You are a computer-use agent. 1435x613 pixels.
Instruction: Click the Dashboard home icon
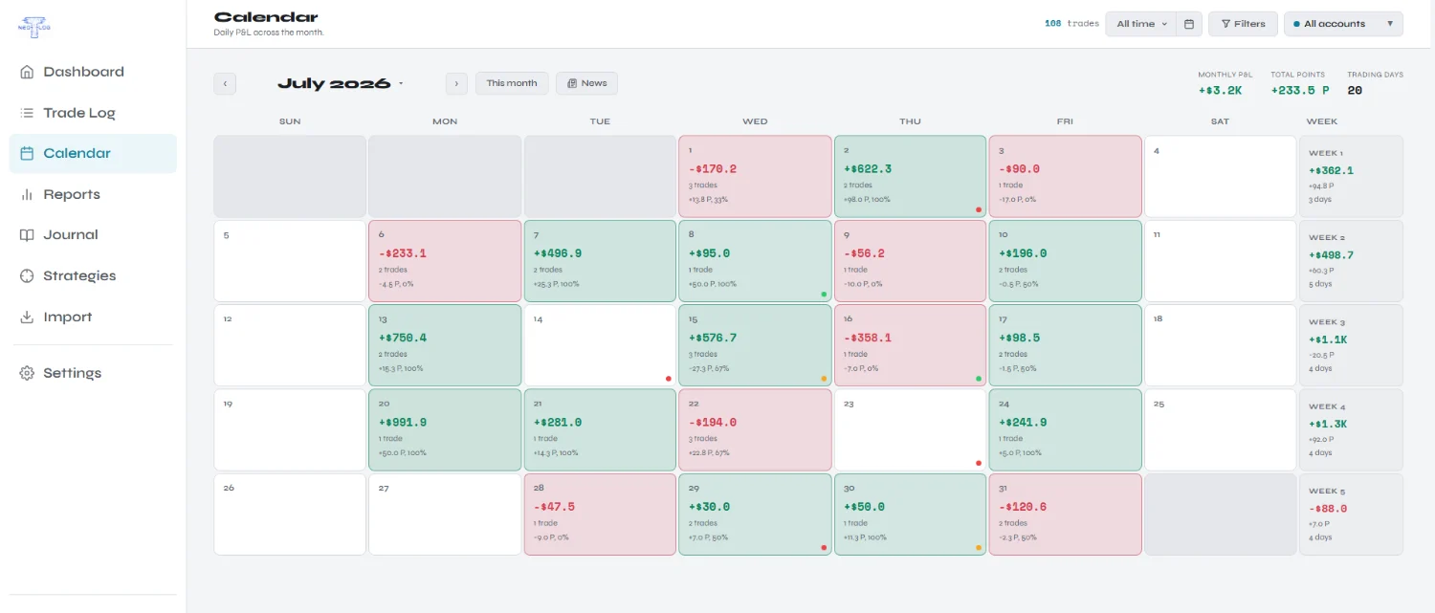click(x=27, y=72)
